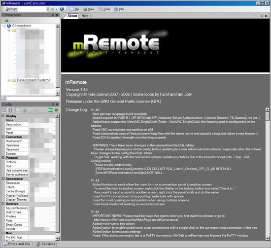
Task: Click the Config grid scrollbar down arrow
Action: [58, 239]
